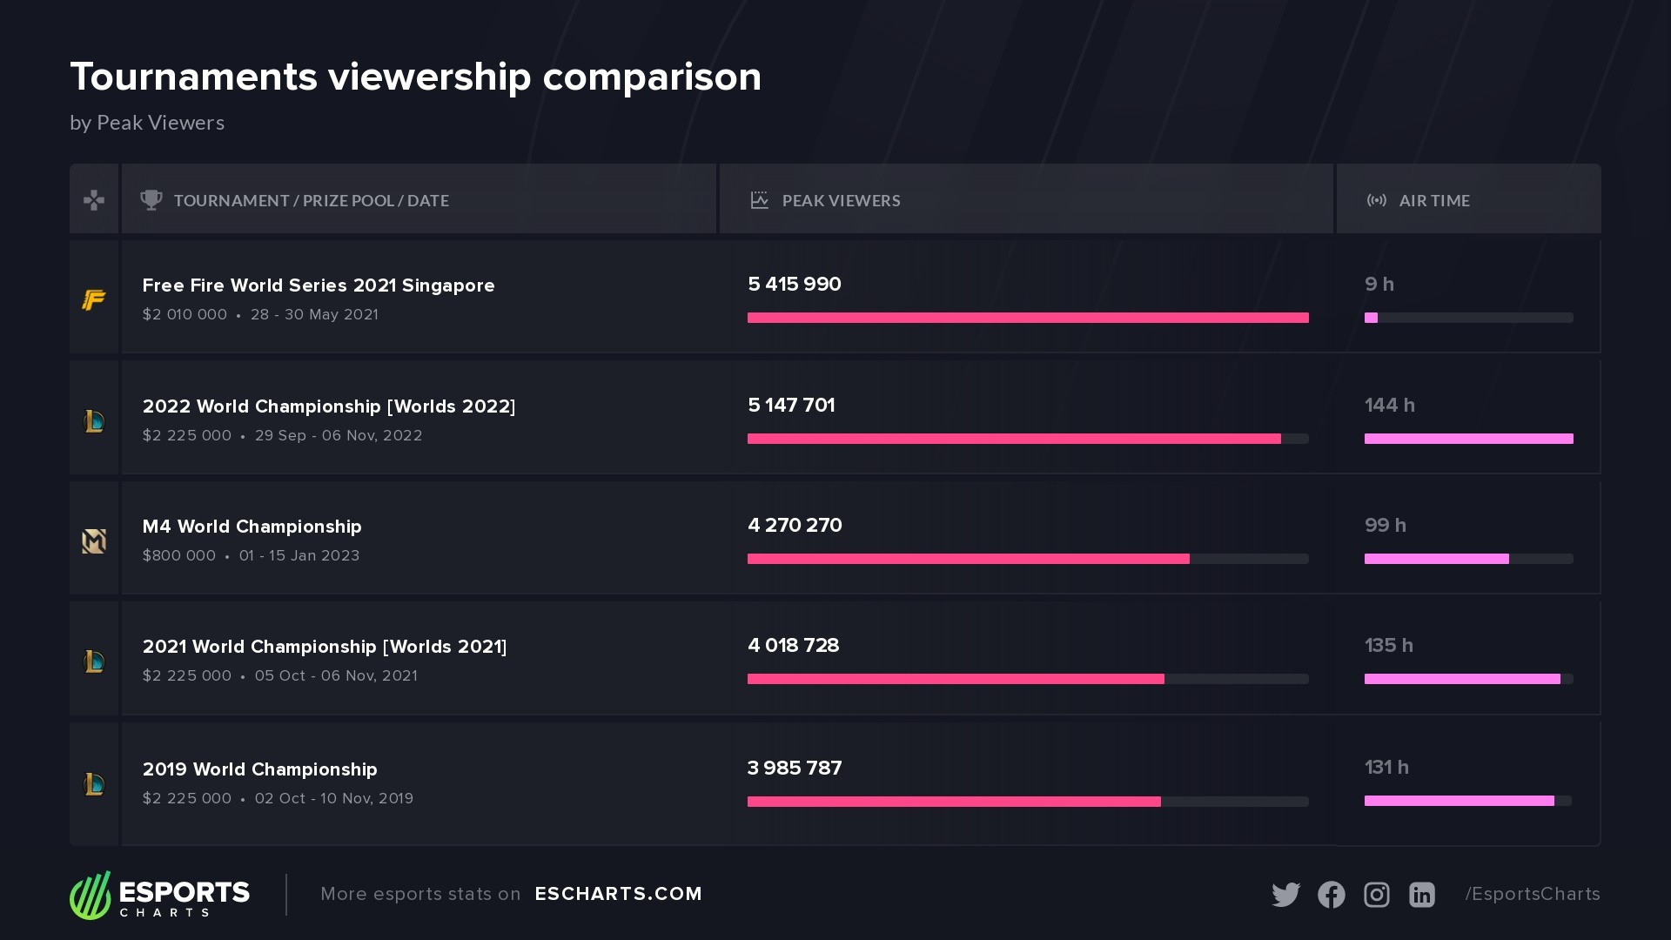Click the 144 h air time bar
The width and height of the screenshot is (1671, 940).
tap(1469, 439)
